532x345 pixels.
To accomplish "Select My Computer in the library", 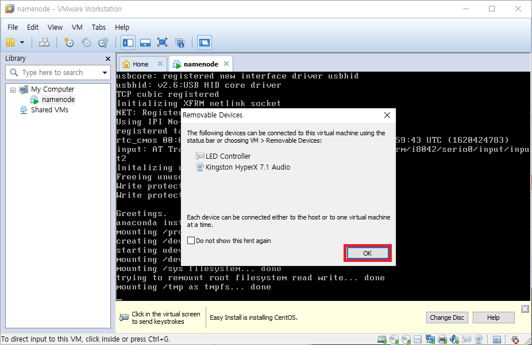I will pyautogui.click(x=53, y=89).
